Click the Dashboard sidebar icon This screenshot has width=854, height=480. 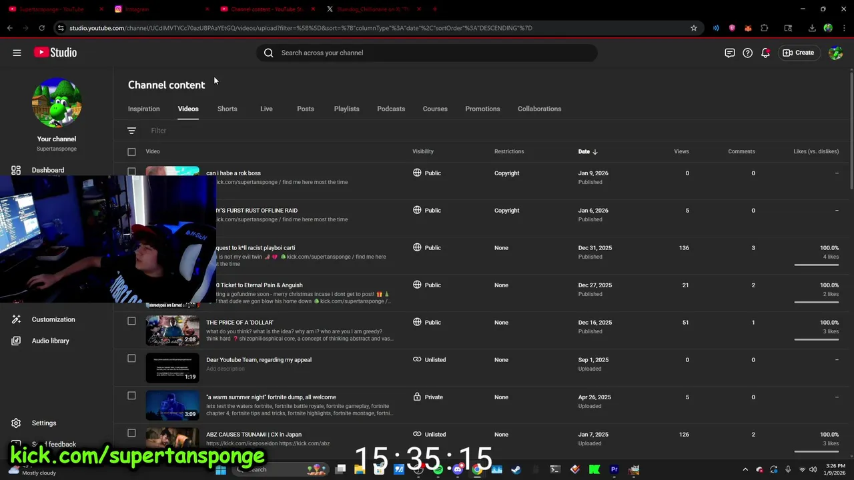16,170
